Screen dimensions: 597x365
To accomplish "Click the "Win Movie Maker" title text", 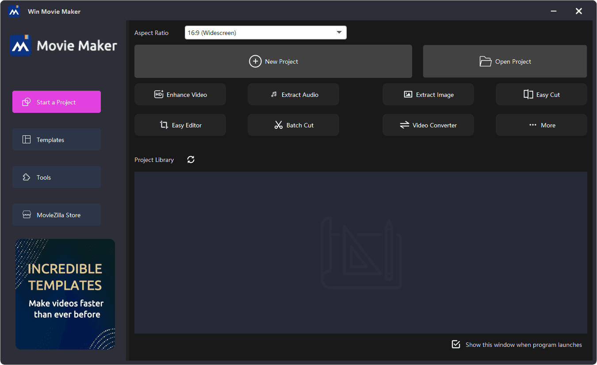I will pyautogui.click(x=54, y=12).
